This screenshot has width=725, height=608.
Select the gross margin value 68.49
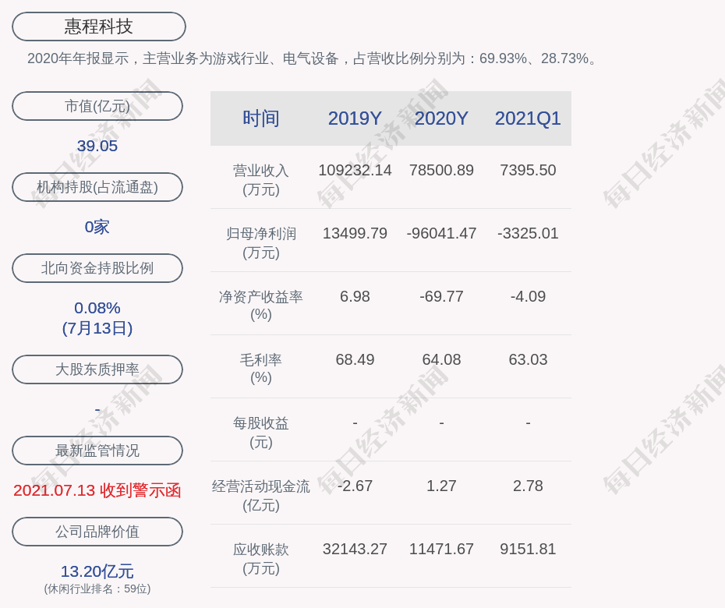(x=355, y=359)
